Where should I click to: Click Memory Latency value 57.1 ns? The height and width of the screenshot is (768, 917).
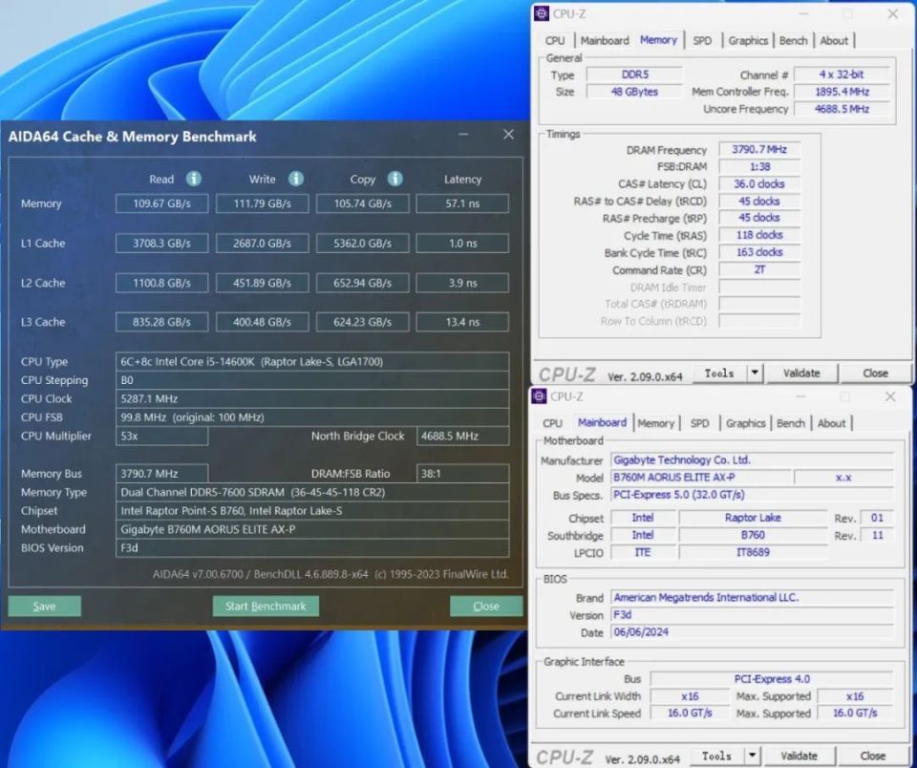[x=462, y=203]
